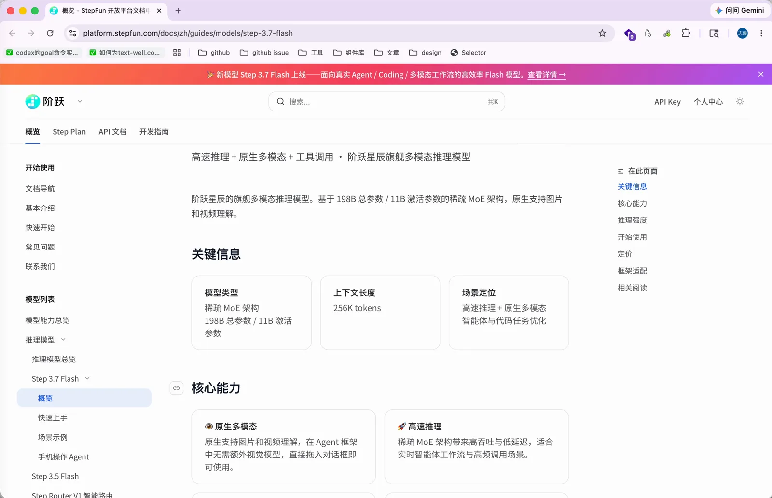Open 基本介绍 in the sidebar
Image resolution: width=772 pixels, height=498 pixels.
click(x=40, y=208)
